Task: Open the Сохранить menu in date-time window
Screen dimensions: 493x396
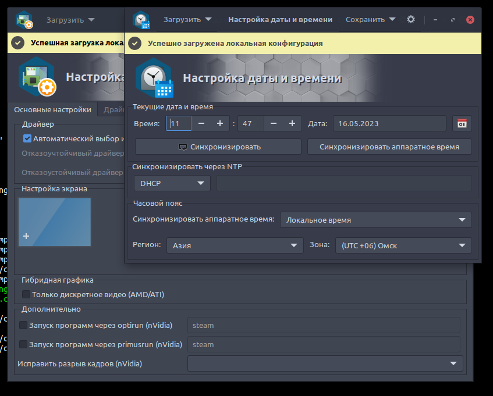Action: (370, 19)
